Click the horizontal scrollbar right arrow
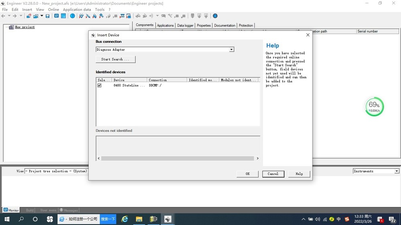 coord(257,159)
